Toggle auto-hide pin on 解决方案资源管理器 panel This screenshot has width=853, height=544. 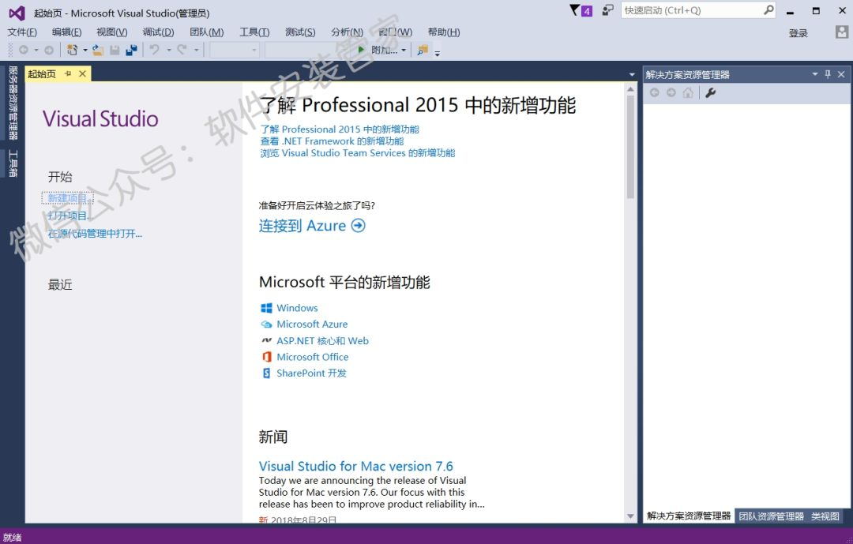[x=828, y=74]
